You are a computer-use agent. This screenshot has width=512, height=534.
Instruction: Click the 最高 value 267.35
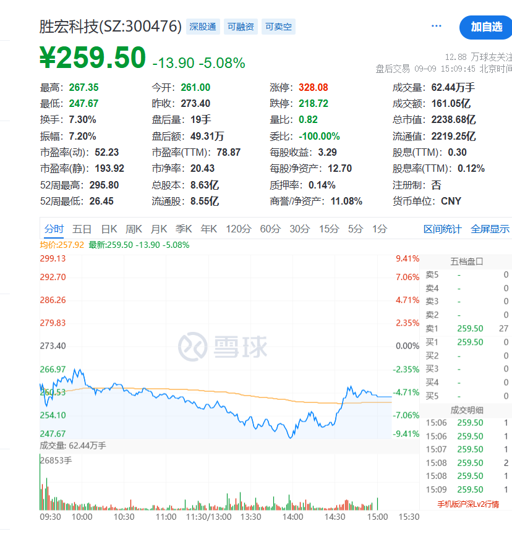click(84, 88)
